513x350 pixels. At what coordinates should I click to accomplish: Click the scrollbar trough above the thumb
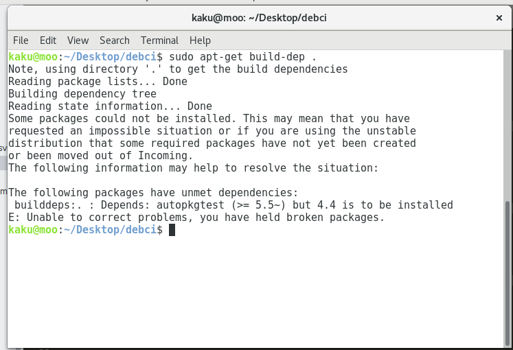(508, 126)
